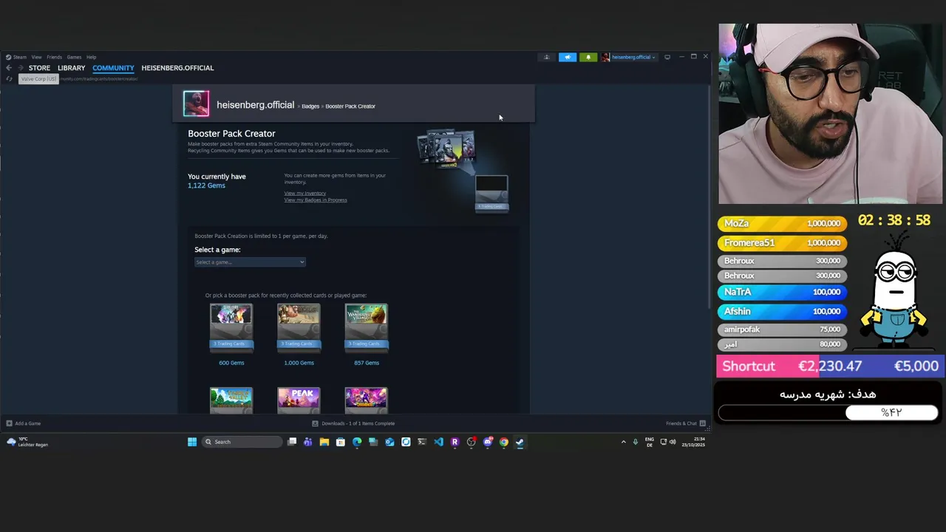Switch to the COMMUNITY tab
The image size is (946, 532).
tap(113, 68)
